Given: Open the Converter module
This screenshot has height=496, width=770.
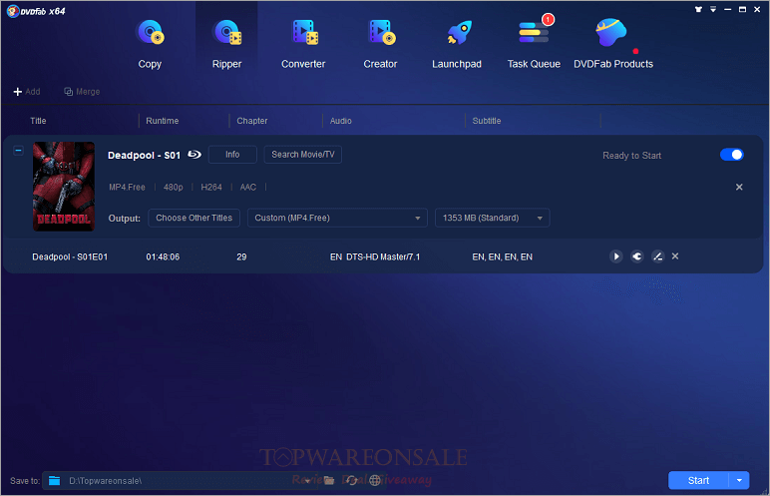Looking at the screenshot, I should (303, 44).
